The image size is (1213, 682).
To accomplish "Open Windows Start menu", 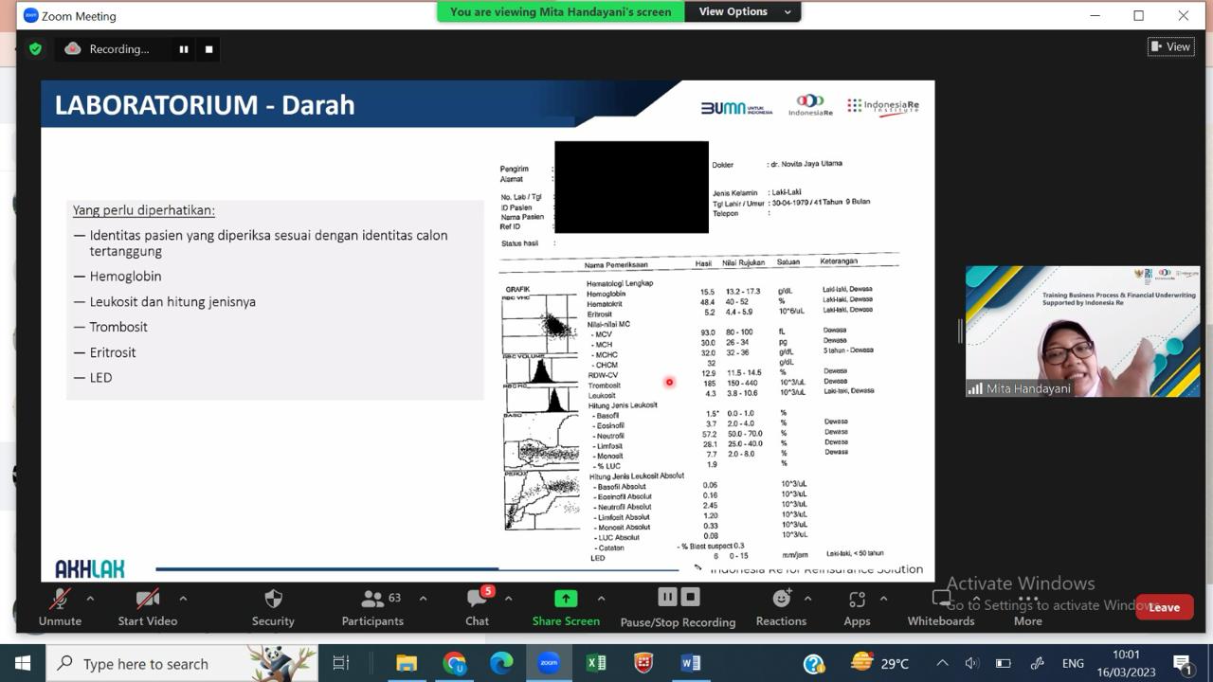I will pyautogui.click(x=23, y=663).
